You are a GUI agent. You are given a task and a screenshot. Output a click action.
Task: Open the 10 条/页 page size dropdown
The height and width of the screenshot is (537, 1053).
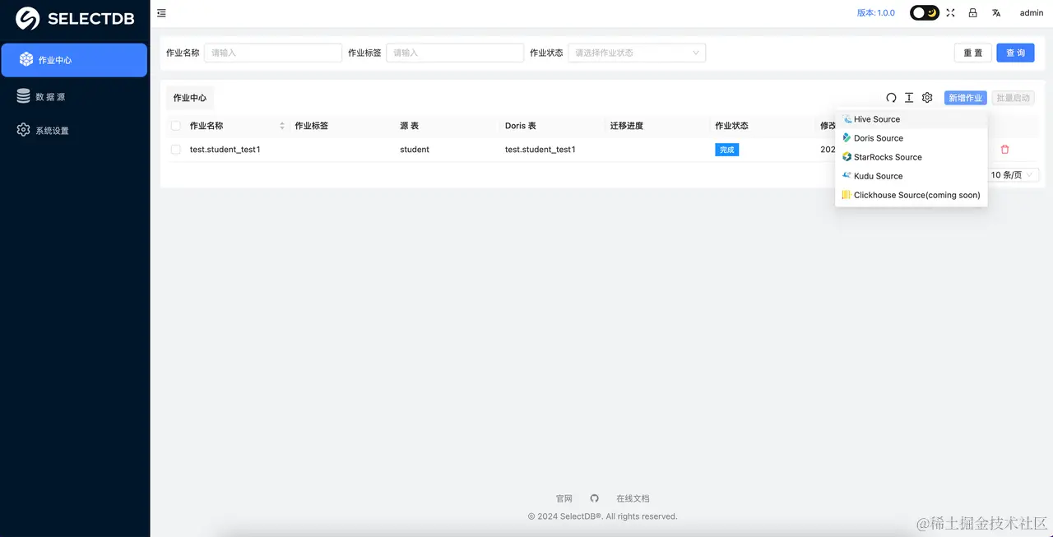1013,175
